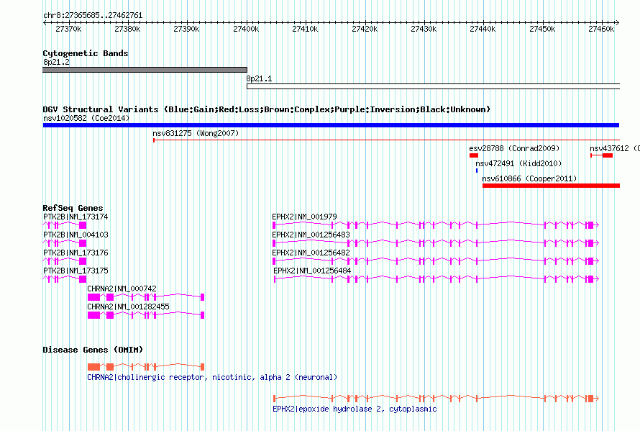Click the Cytogenetic Bands track title

86,53
